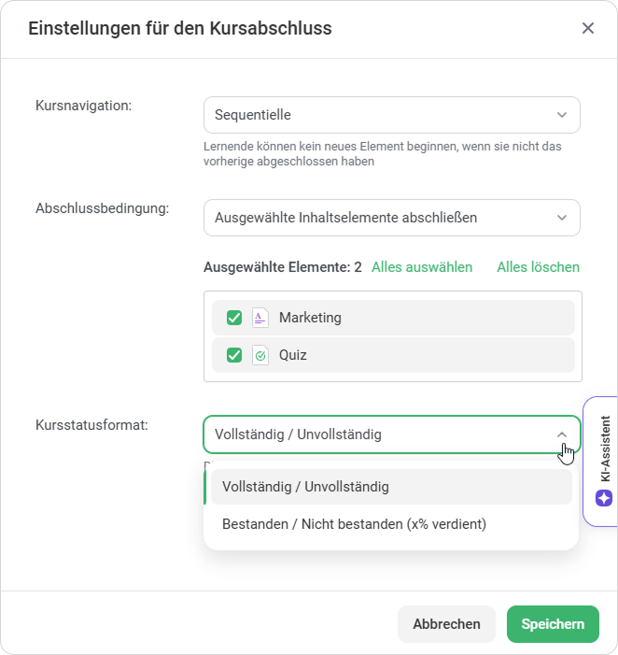618x655 pixels.
Task: Click the Marketing document icon
Action: click(x=260, y=318)
